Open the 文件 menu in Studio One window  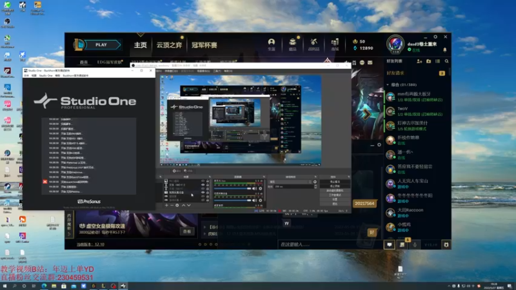click(26, 75)
